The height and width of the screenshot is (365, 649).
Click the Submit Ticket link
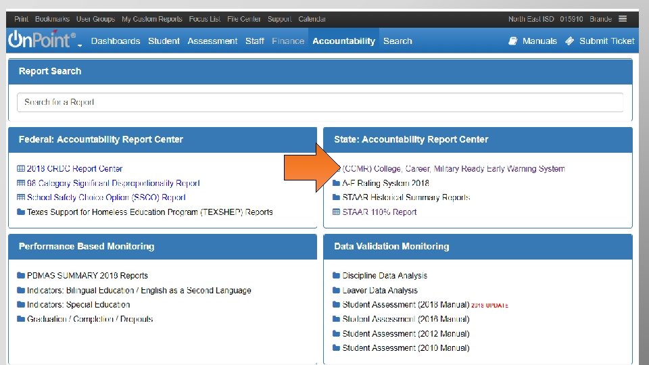[607, 41]
